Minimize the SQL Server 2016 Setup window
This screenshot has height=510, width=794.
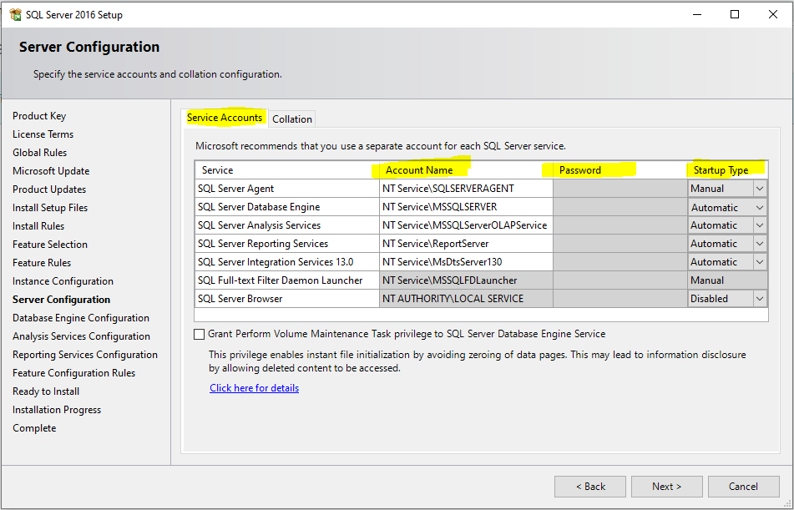click(697, 15)
